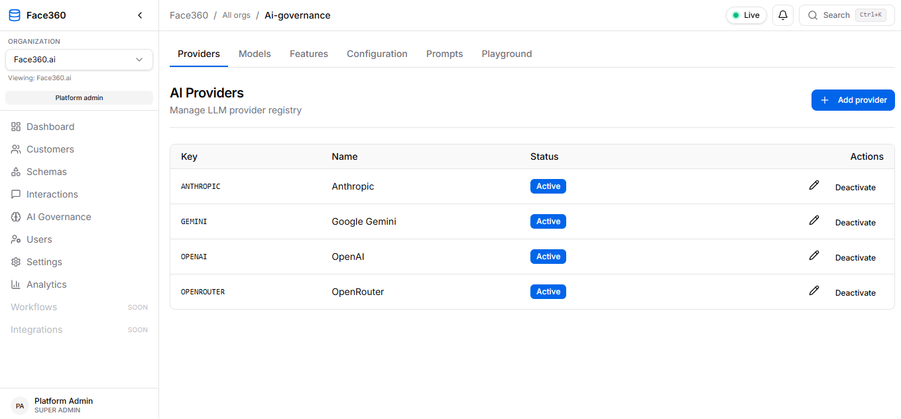Switch to the Models tab
This screenshot has width=901, height=419.
pyautogui.click(x=255, y=54)
